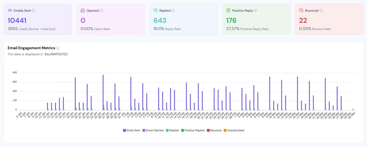Click the Opened envelope icon
Viewport: 367px width, 147px height.
click(83, 10)
